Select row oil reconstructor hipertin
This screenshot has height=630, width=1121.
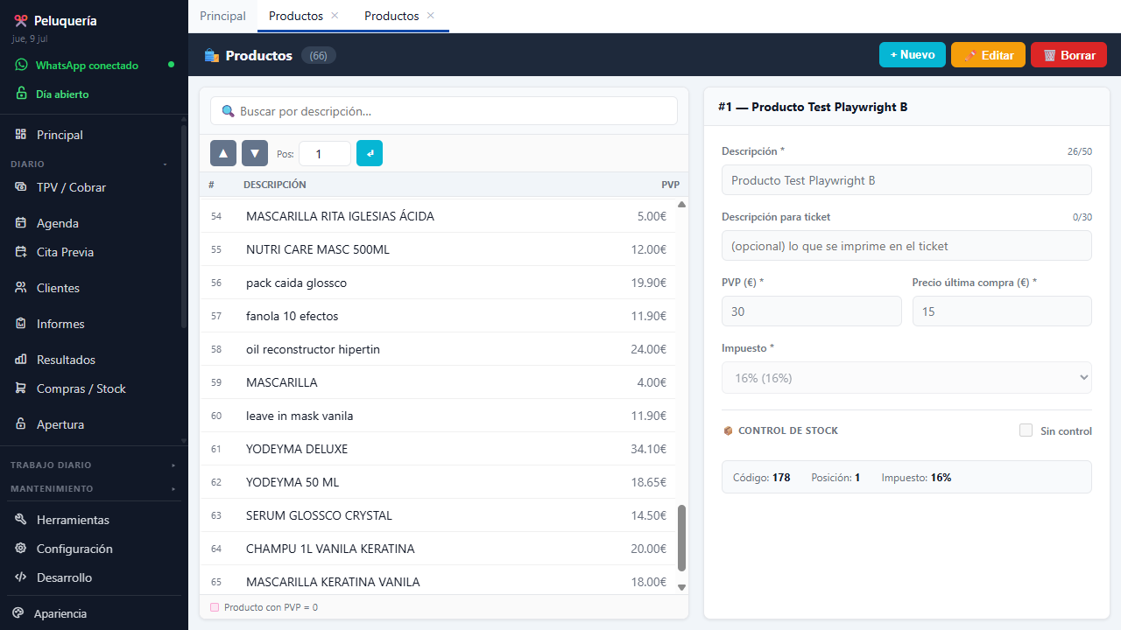(x=438, y=349)
